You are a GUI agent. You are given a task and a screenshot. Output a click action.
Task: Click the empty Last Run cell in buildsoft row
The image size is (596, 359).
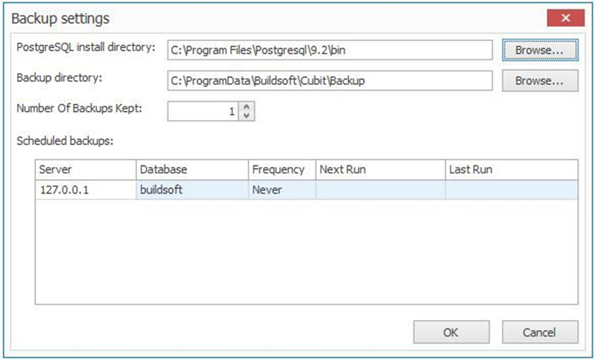tap(512, 190)
